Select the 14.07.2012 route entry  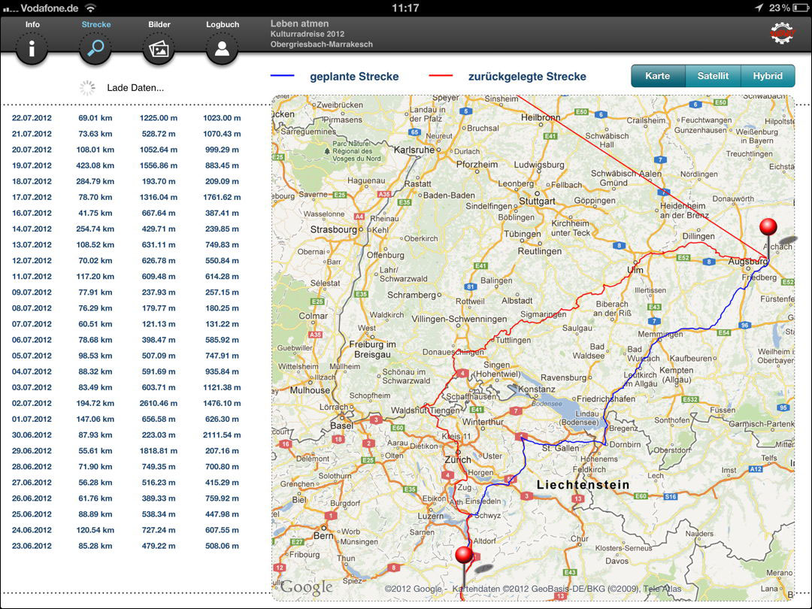[x=126, y=229]
